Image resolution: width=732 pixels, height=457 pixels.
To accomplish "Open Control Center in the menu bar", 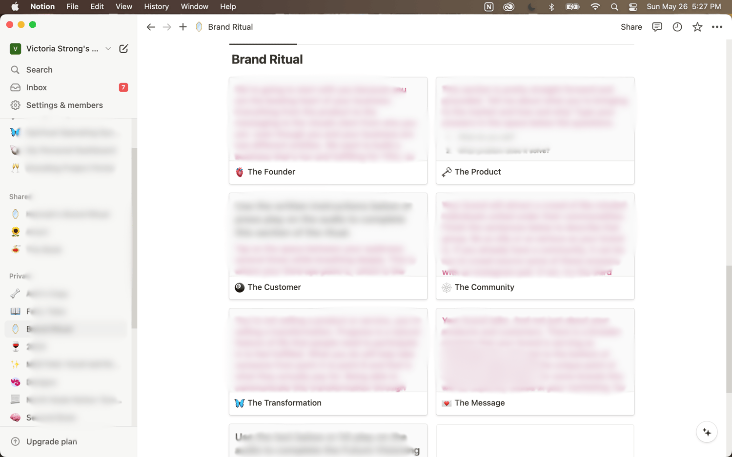I will point(633,7).
